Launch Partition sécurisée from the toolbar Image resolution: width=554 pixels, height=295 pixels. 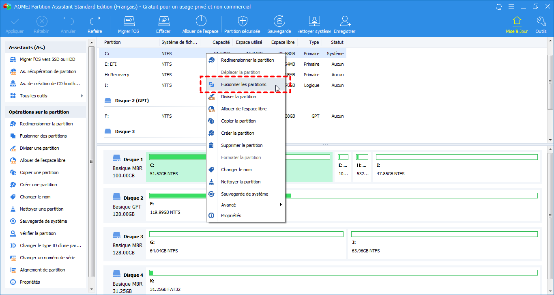point(243,25)
